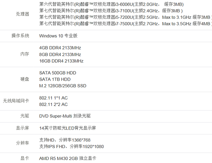This screenshot has height=163, width=212.
Task: Click the 内存 row label
Action: (x=25, y=54)
